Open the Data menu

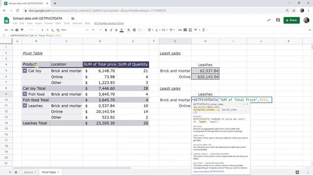coord(58,23)
